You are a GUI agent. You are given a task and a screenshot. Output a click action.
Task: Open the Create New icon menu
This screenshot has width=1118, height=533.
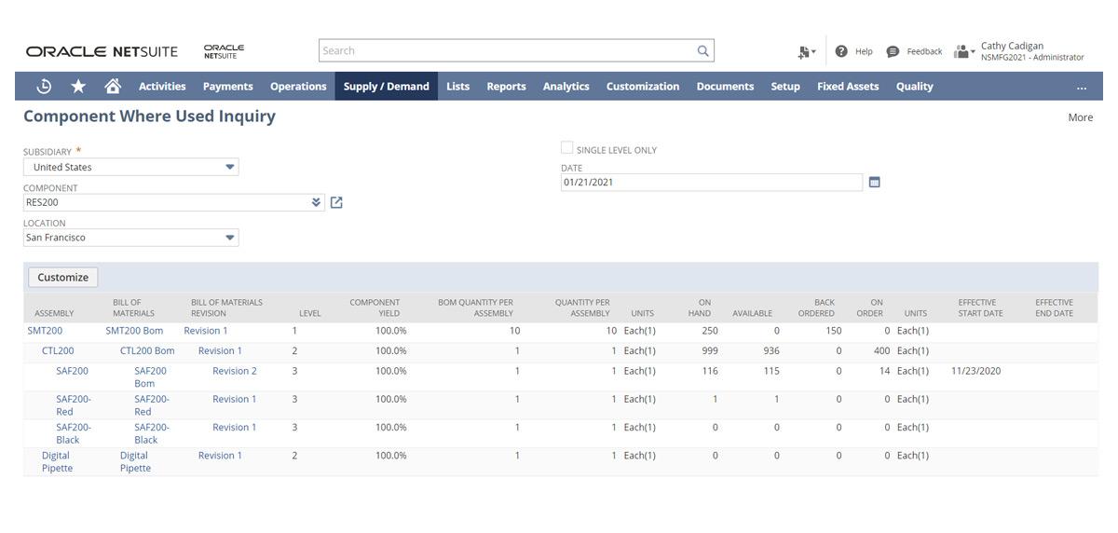(806, 52)
